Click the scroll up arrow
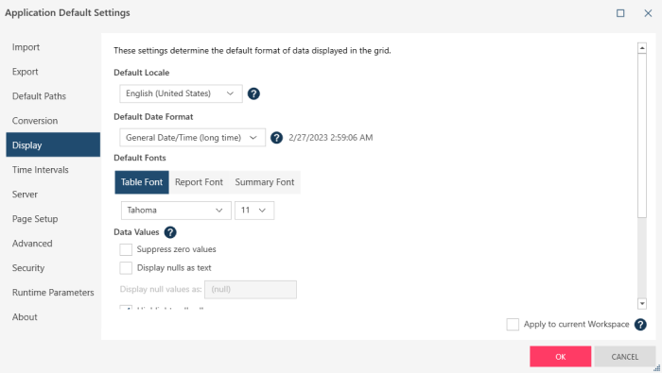Viewport: 662px width, 373px height. 642,48
